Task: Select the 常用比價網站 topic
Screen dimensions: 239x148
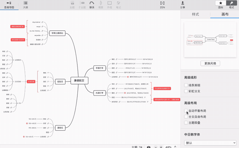Action: 57,33
